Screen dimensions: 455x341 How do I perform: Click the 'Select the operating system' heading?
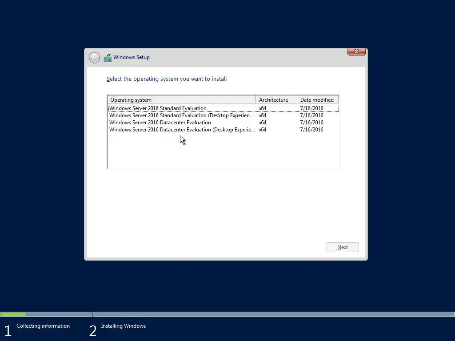[167, 79]
